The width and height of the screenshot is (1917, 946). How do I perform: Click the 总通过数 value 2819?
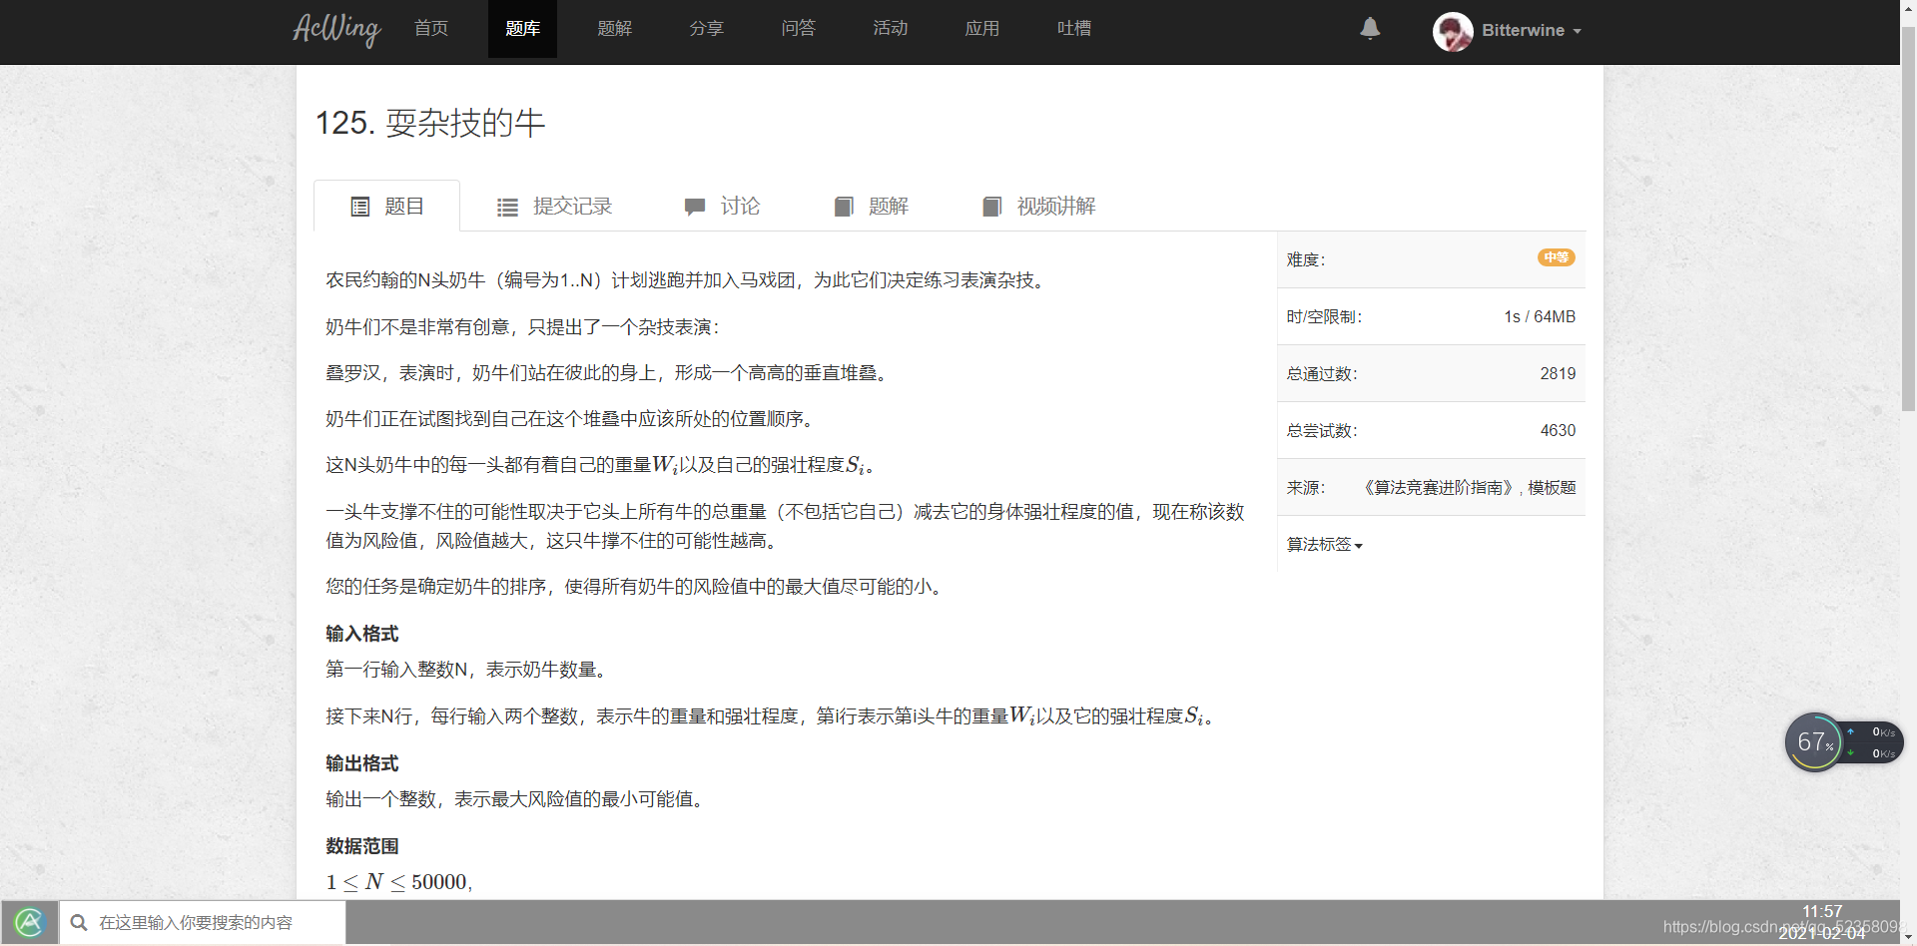click(1558, 373)
